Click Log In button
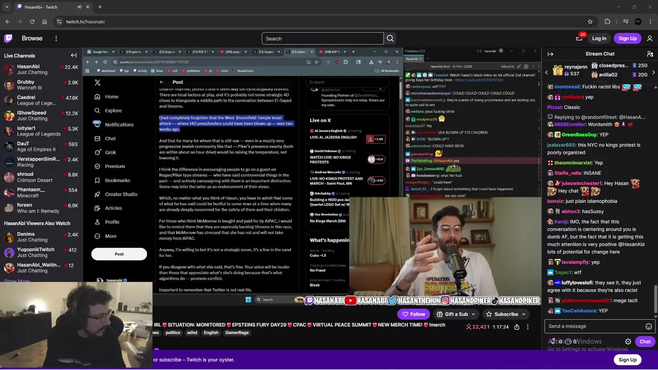Image resolution: width=658 pixels, height=370 pixels. tap(599, 38)
